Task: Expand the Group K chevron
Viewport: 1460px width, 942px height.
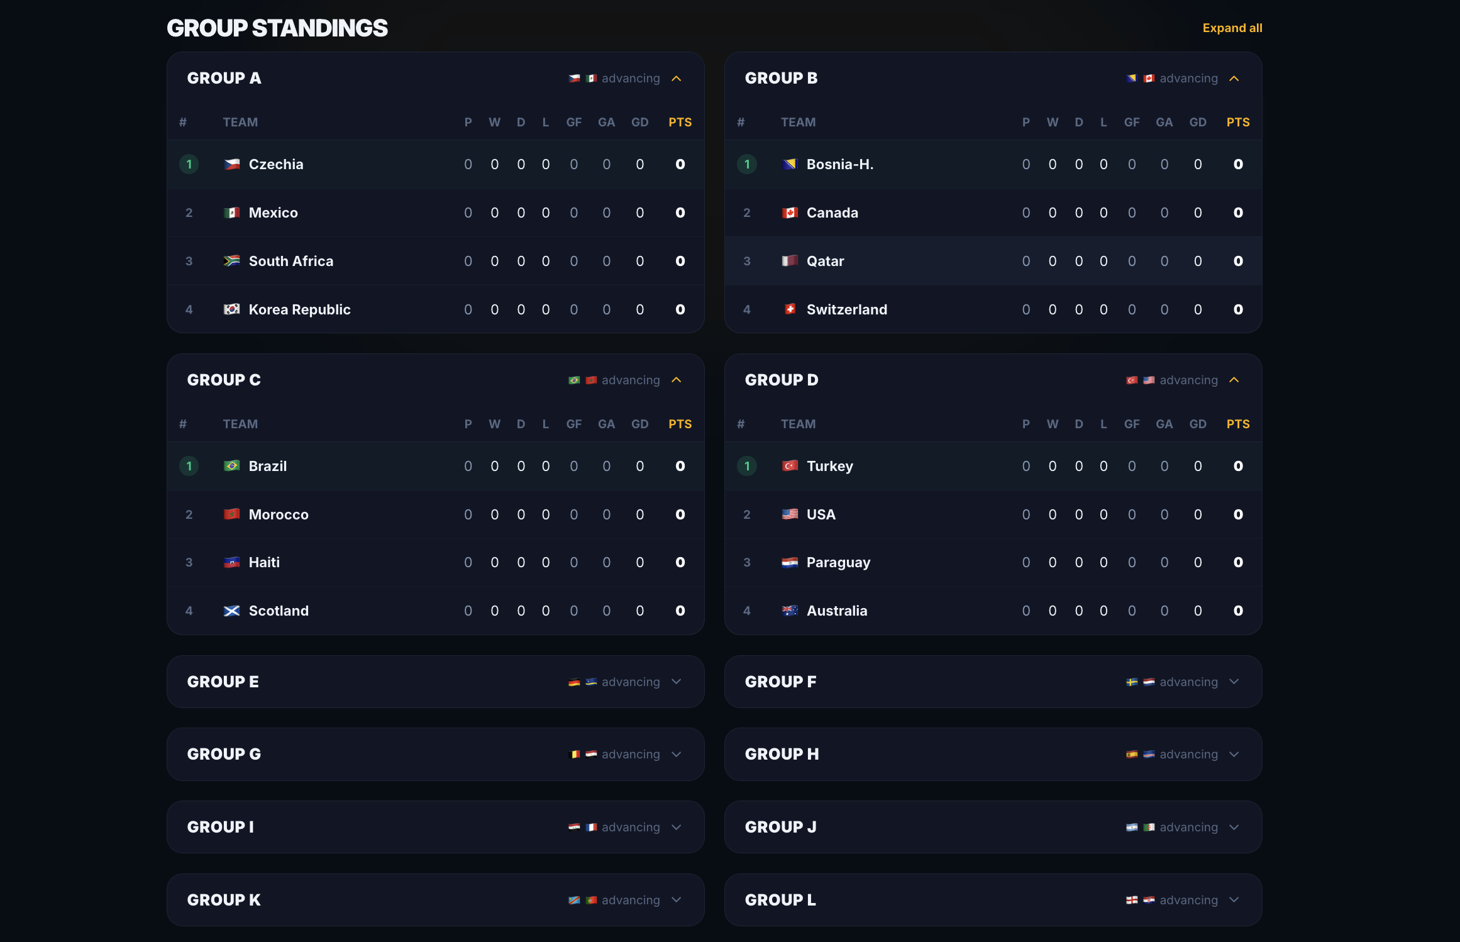Action: coord(677,900)
